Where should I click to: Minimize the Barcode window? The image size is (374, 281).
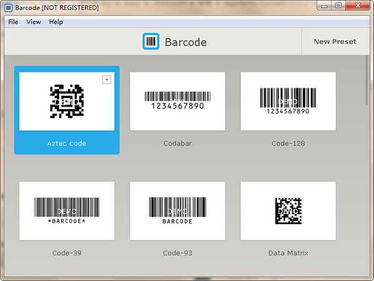tap(323, 6)
